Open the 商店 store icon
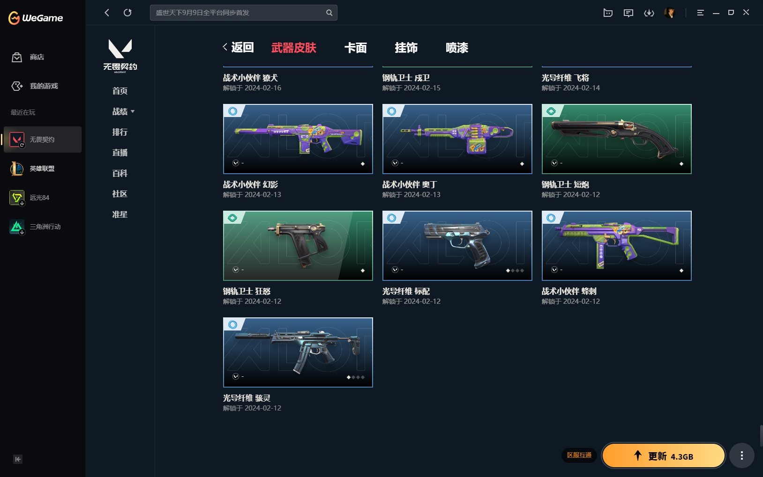 tap(17, 57)
